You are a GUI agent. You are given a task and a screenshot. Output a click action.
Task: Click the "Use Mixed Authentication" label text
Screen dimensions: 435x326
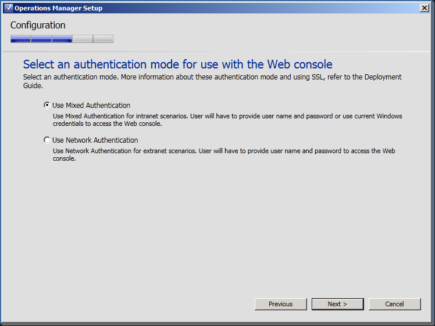coord(91,106)
